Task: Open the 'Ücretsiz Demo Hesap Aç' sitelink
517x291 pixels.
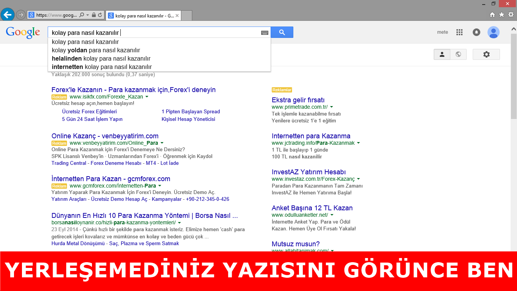Action: click(x=119, y=199)
